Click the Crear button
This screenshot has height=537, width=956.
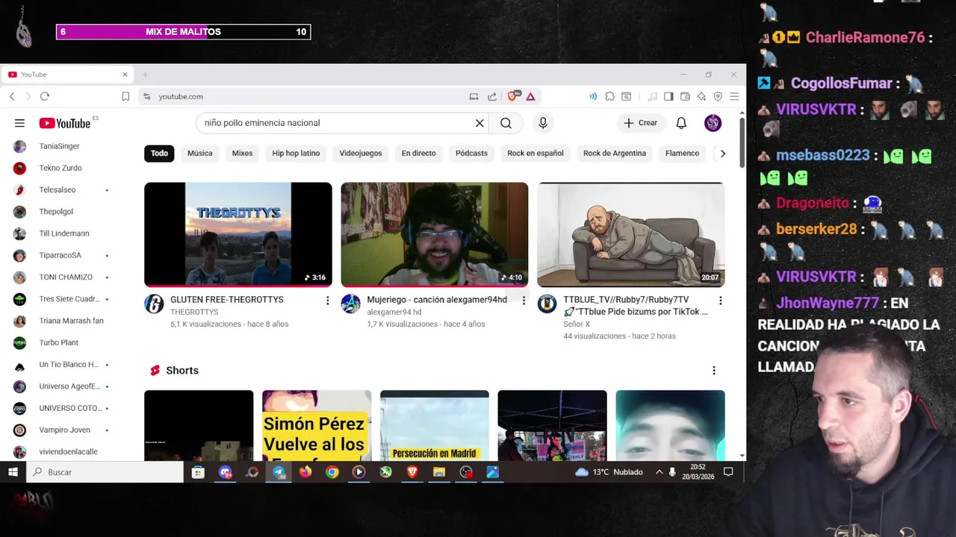tap(640, 123)
